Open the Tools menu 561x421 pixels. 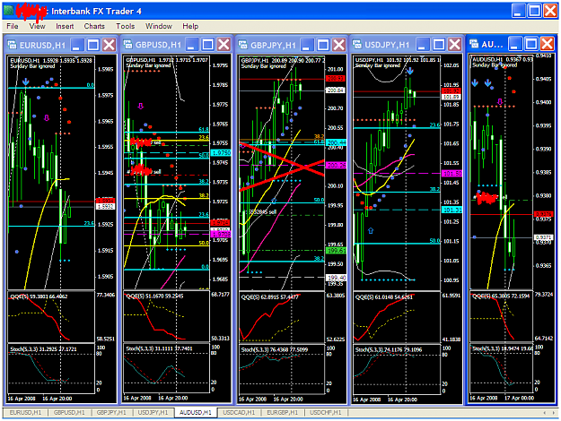(126, 26)
